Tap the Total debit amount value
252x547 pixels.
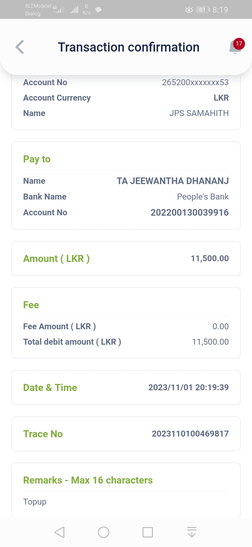[x=210, y=342]
